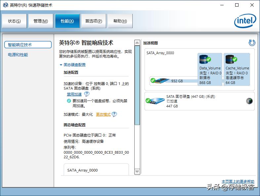Close the Intel Rapid Storage window

pyautogui.click(x=252, y=5)
